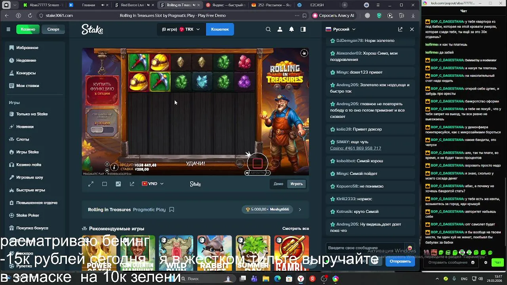Open the notifications bell
The height and width of the screenshot is (285, 507).
[x=292, y=29]
